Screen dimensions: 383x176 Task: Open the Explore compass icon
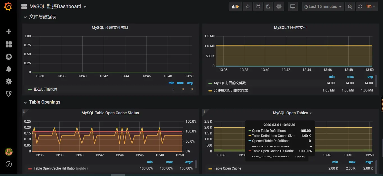(9, 57)
